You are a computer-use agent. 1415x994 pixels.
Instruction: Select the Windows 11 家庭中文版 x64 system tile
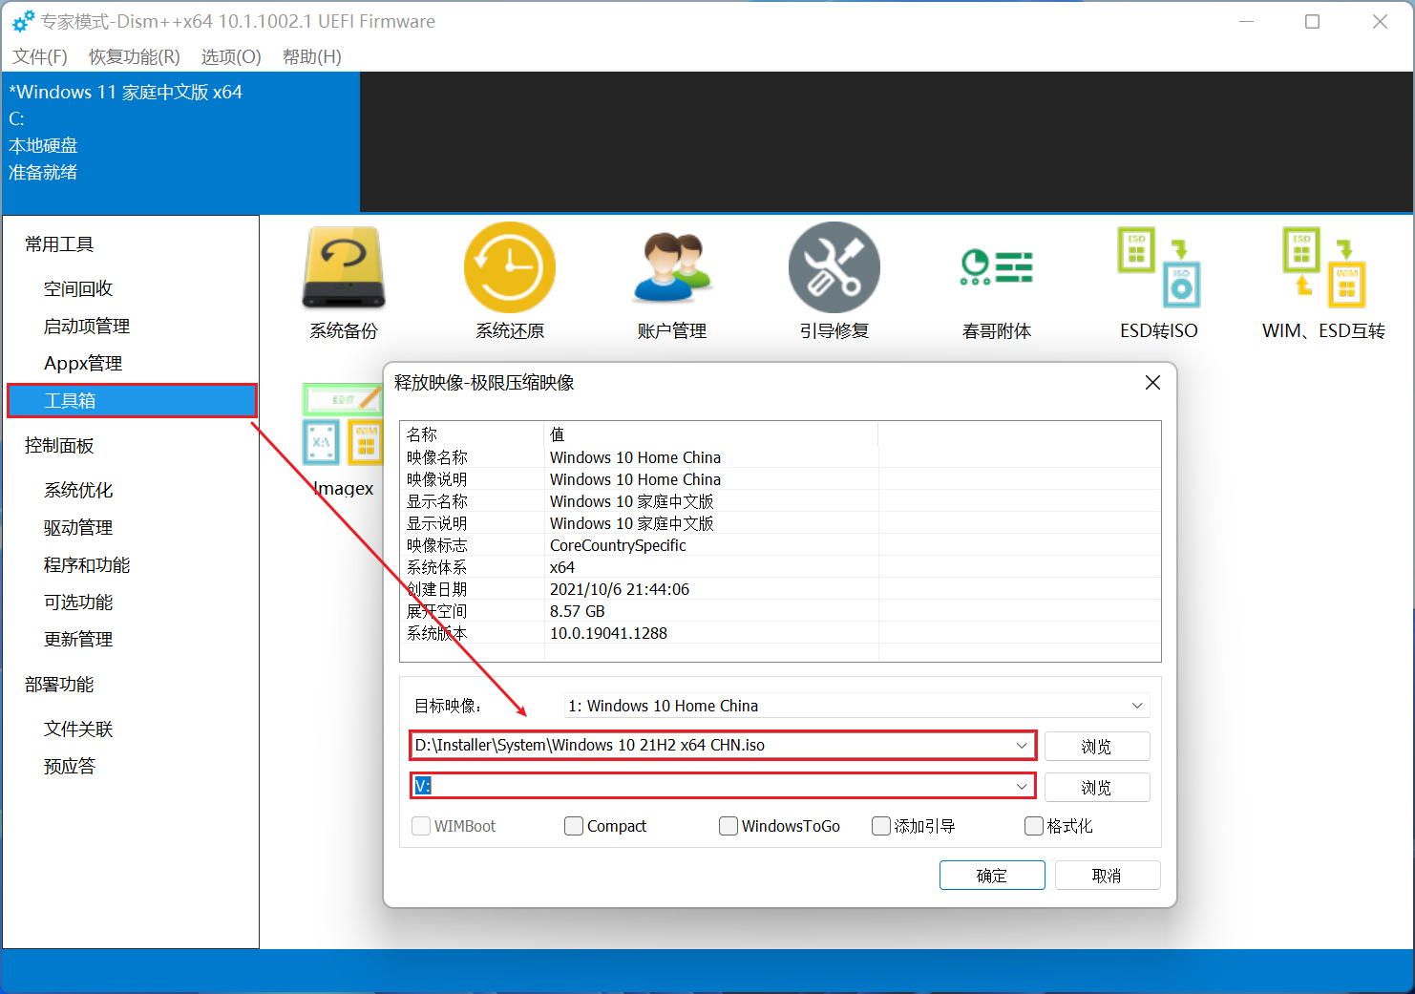[x=181, y=141]
